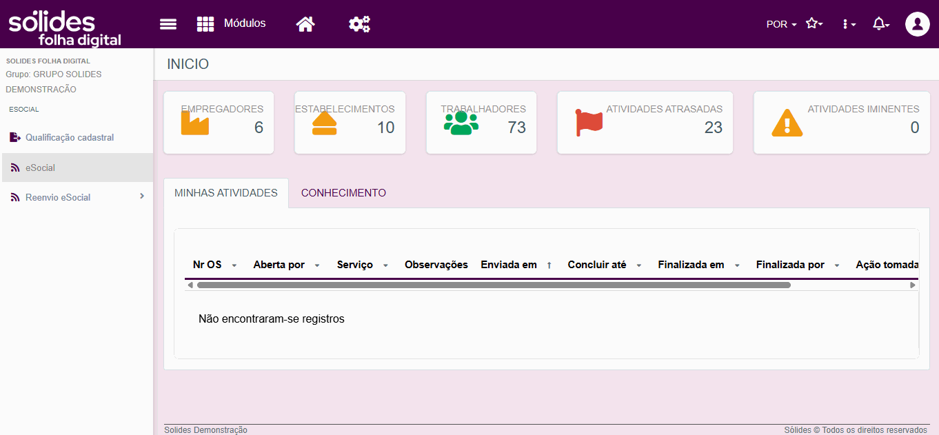The width and height of the screenshot is (939, 435).
Task: Click the warning triangle Atividades Iminentes icon
Action: [x=787, y=123]
